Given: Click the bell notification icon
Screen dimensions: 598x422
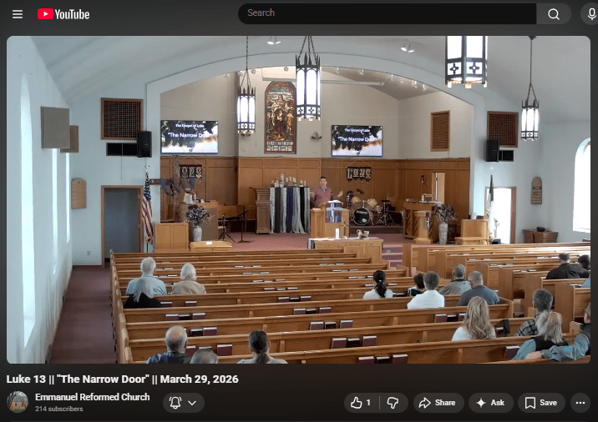Looking at the screenshot, I should [175, 403].
